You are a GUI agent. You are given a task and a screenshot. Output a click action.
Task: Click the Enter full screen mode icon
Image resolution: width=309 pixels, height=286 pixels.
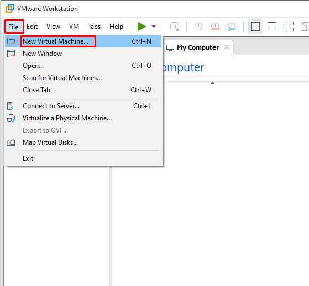pos(289,27)
